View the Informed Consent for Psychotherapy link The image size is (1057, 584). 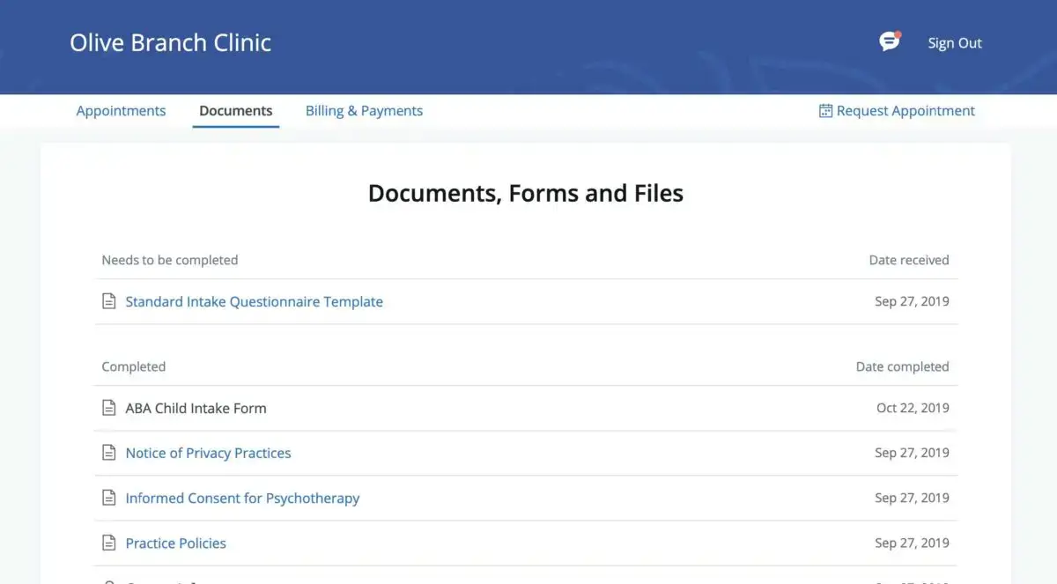pos(242,498)
